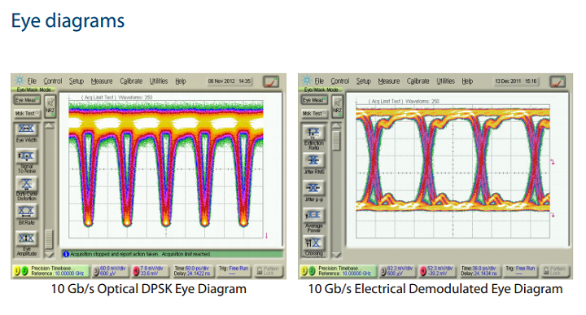Viewport: 586px width, 315px height.
Task: Click 13 Dec 2011 15:16 clock display
Action: tap(516, 81)
